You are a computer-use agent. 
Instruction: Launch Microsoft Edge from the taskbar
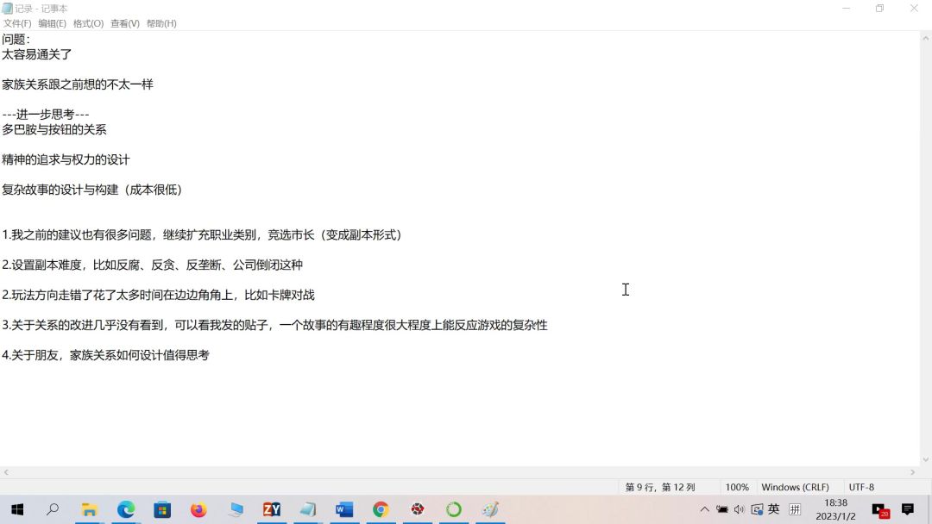coord(126,509)
